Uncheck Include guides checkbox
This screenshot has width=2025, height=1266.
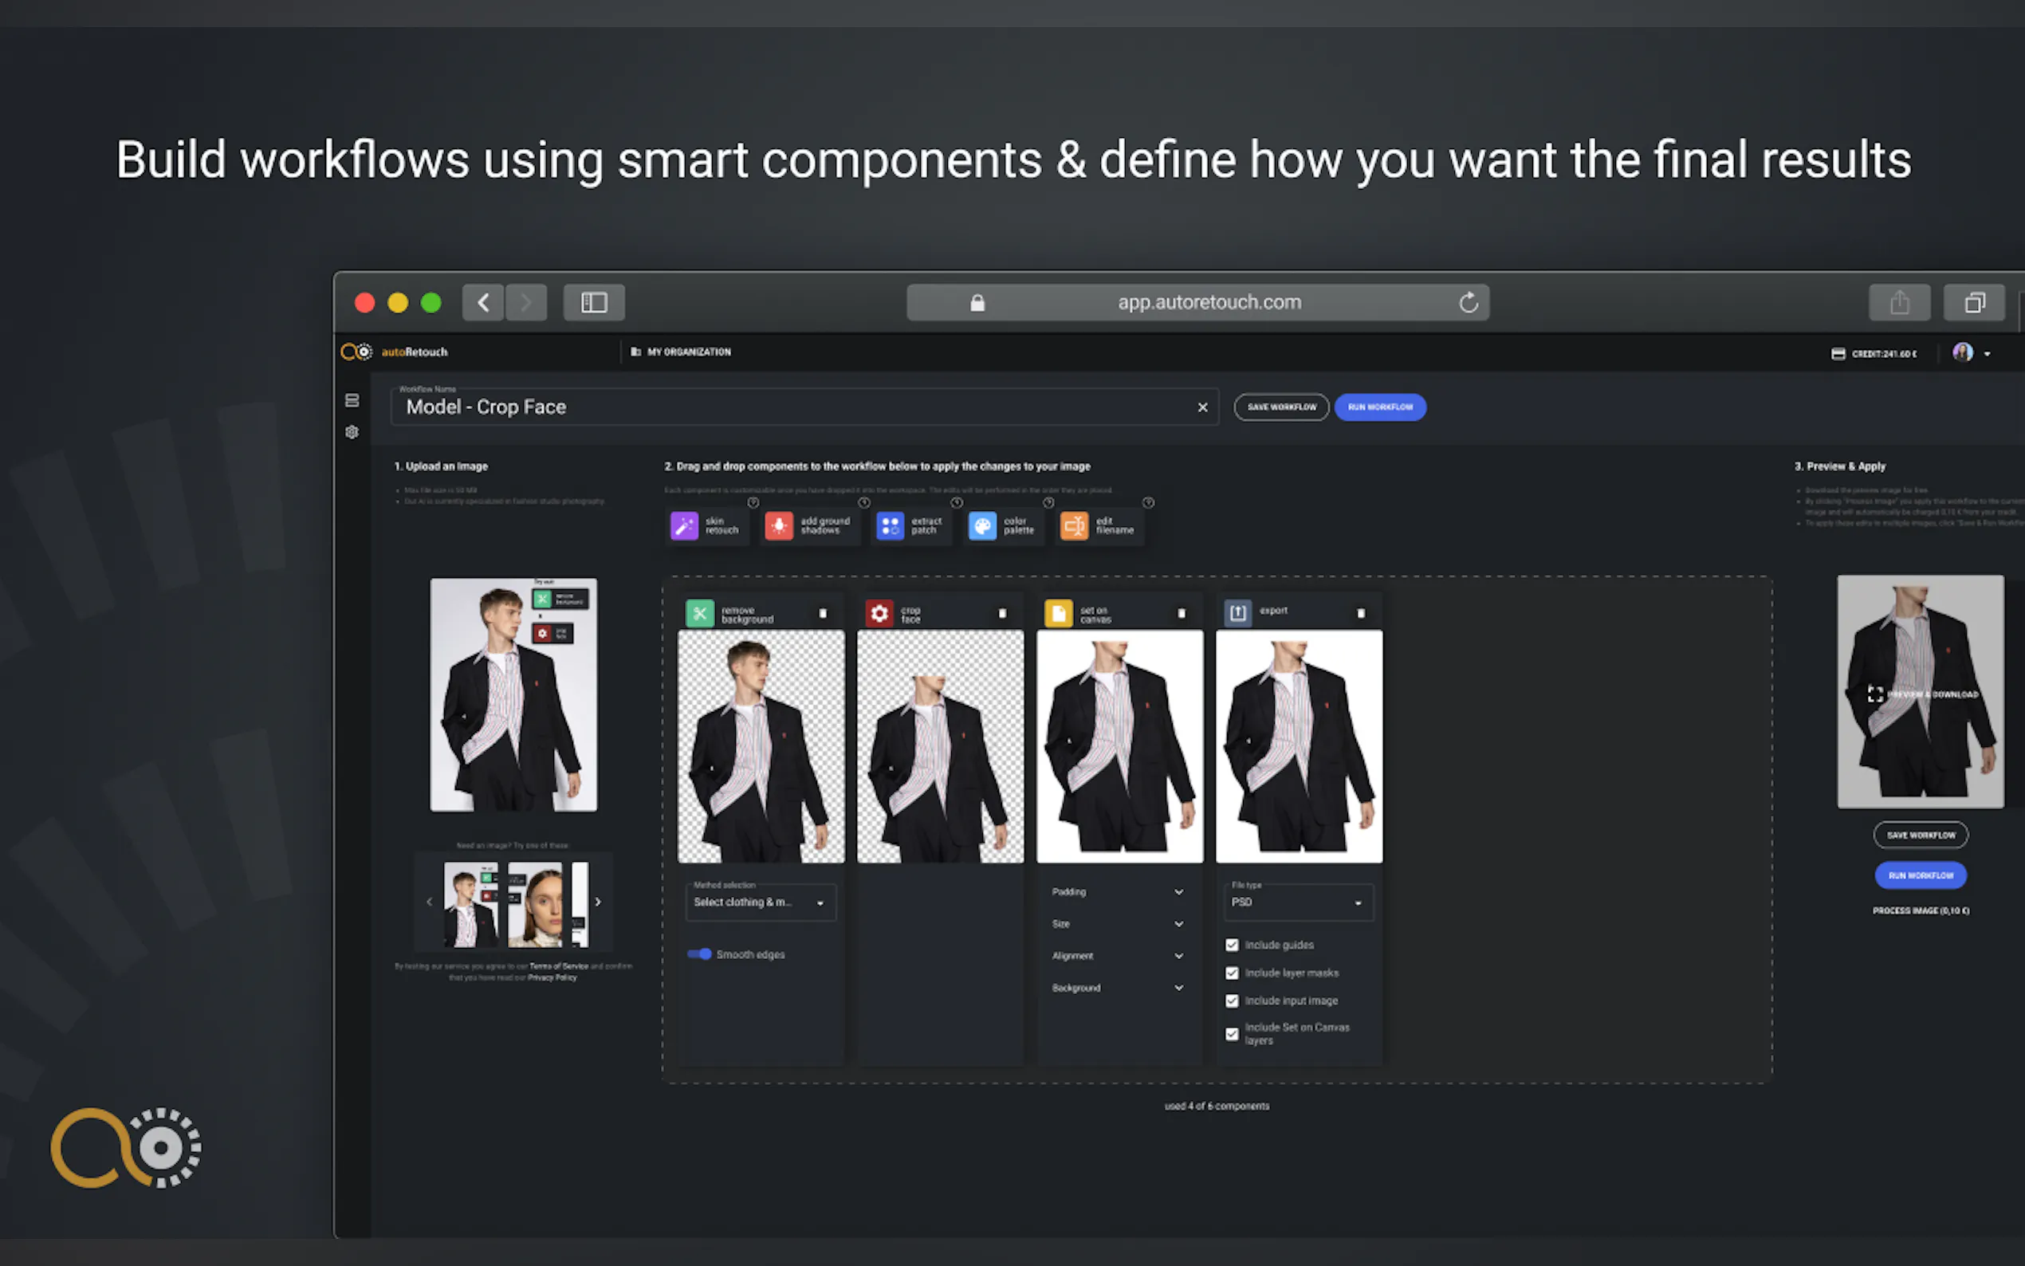click(1232, 946)
